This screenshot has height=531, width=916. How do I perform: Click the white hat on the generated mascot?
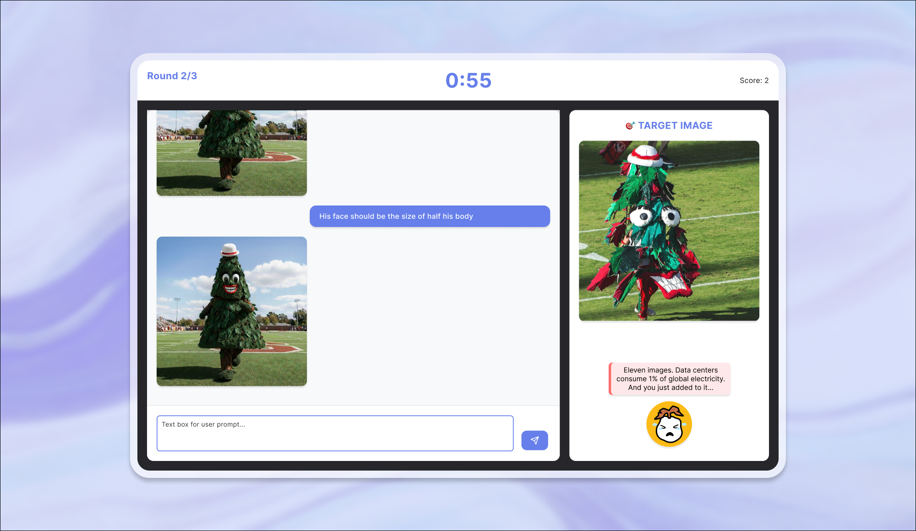pos(229,250)
